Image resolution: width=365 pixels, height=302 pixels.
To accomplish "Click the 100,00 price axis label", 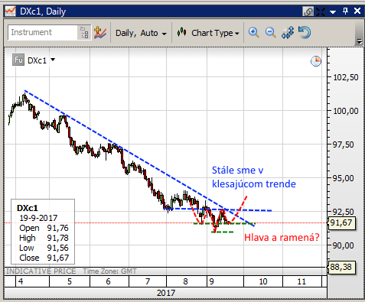I will 346,111.
